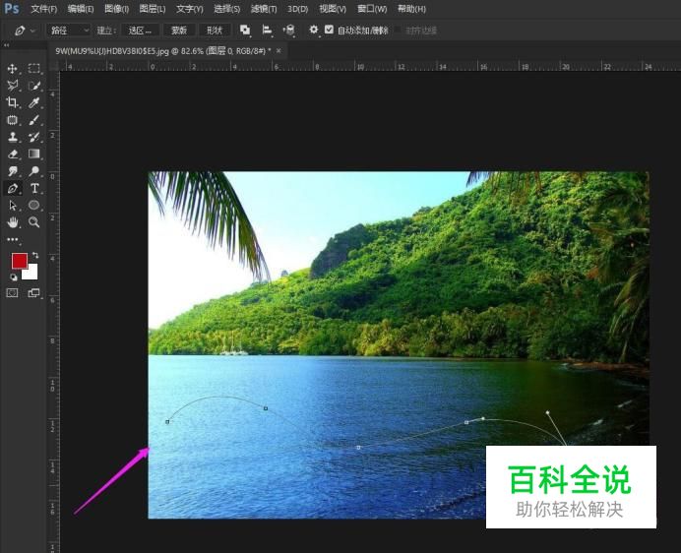This screenshot has width=681, height=553.
Task: Select the Crop tool
Action: (x=12, y=102)
